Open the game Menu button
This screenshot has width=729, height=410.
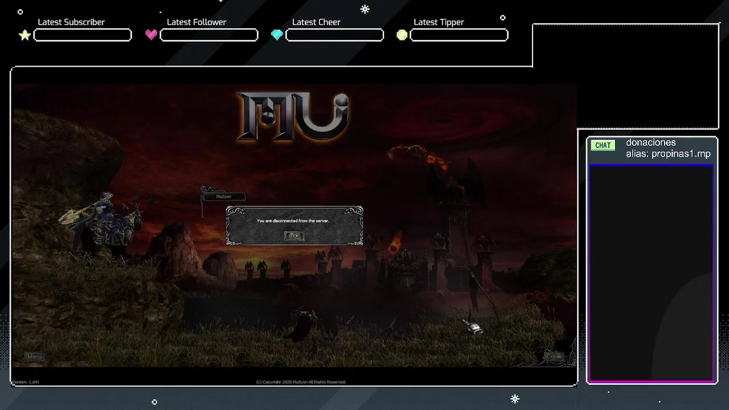(34, 357)
